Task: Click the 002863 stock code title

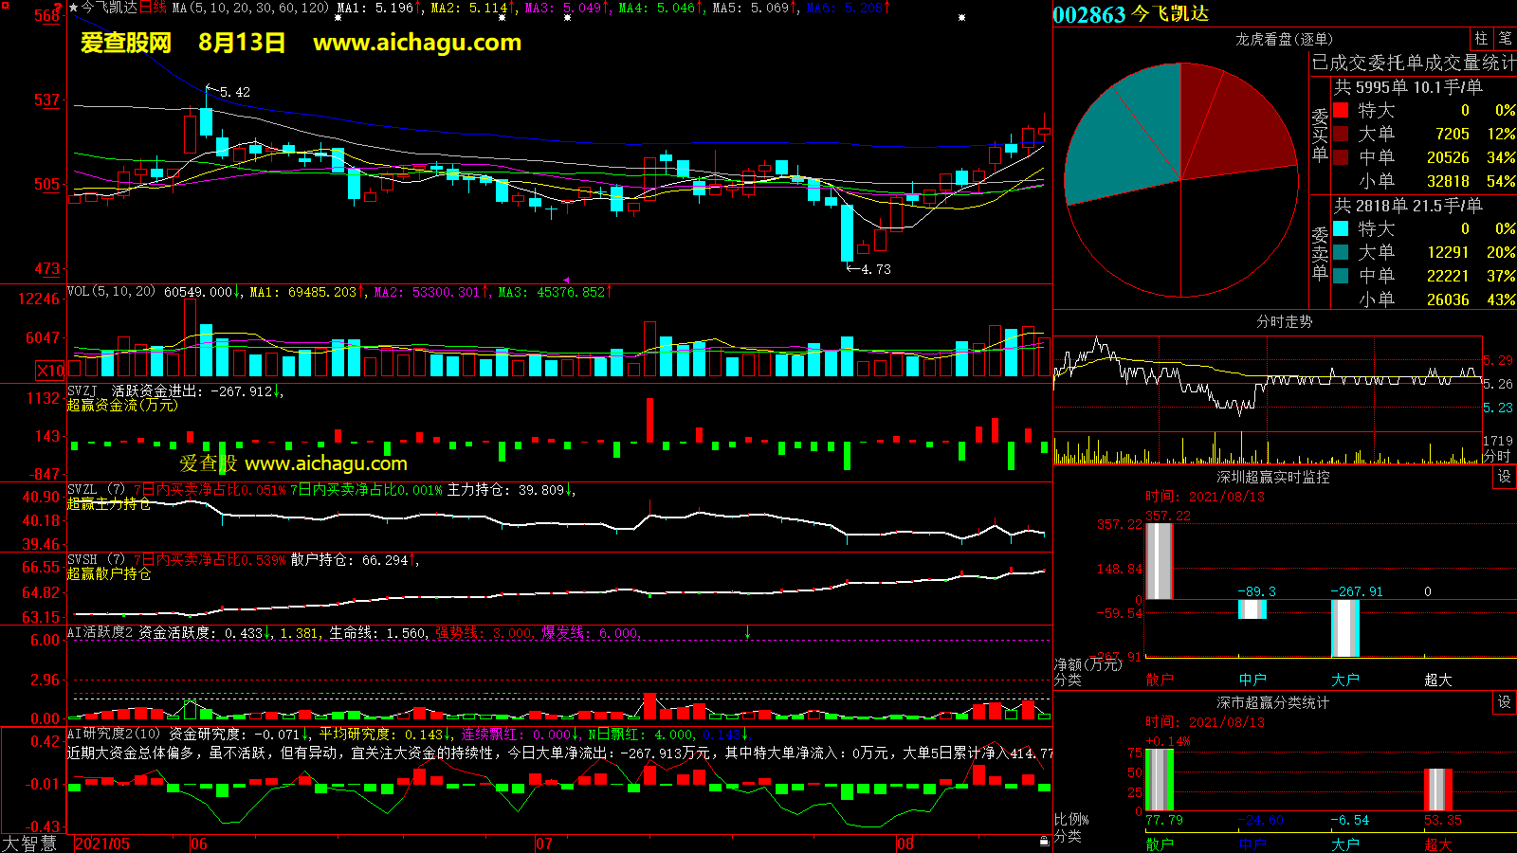Action: click(1088, 14)
